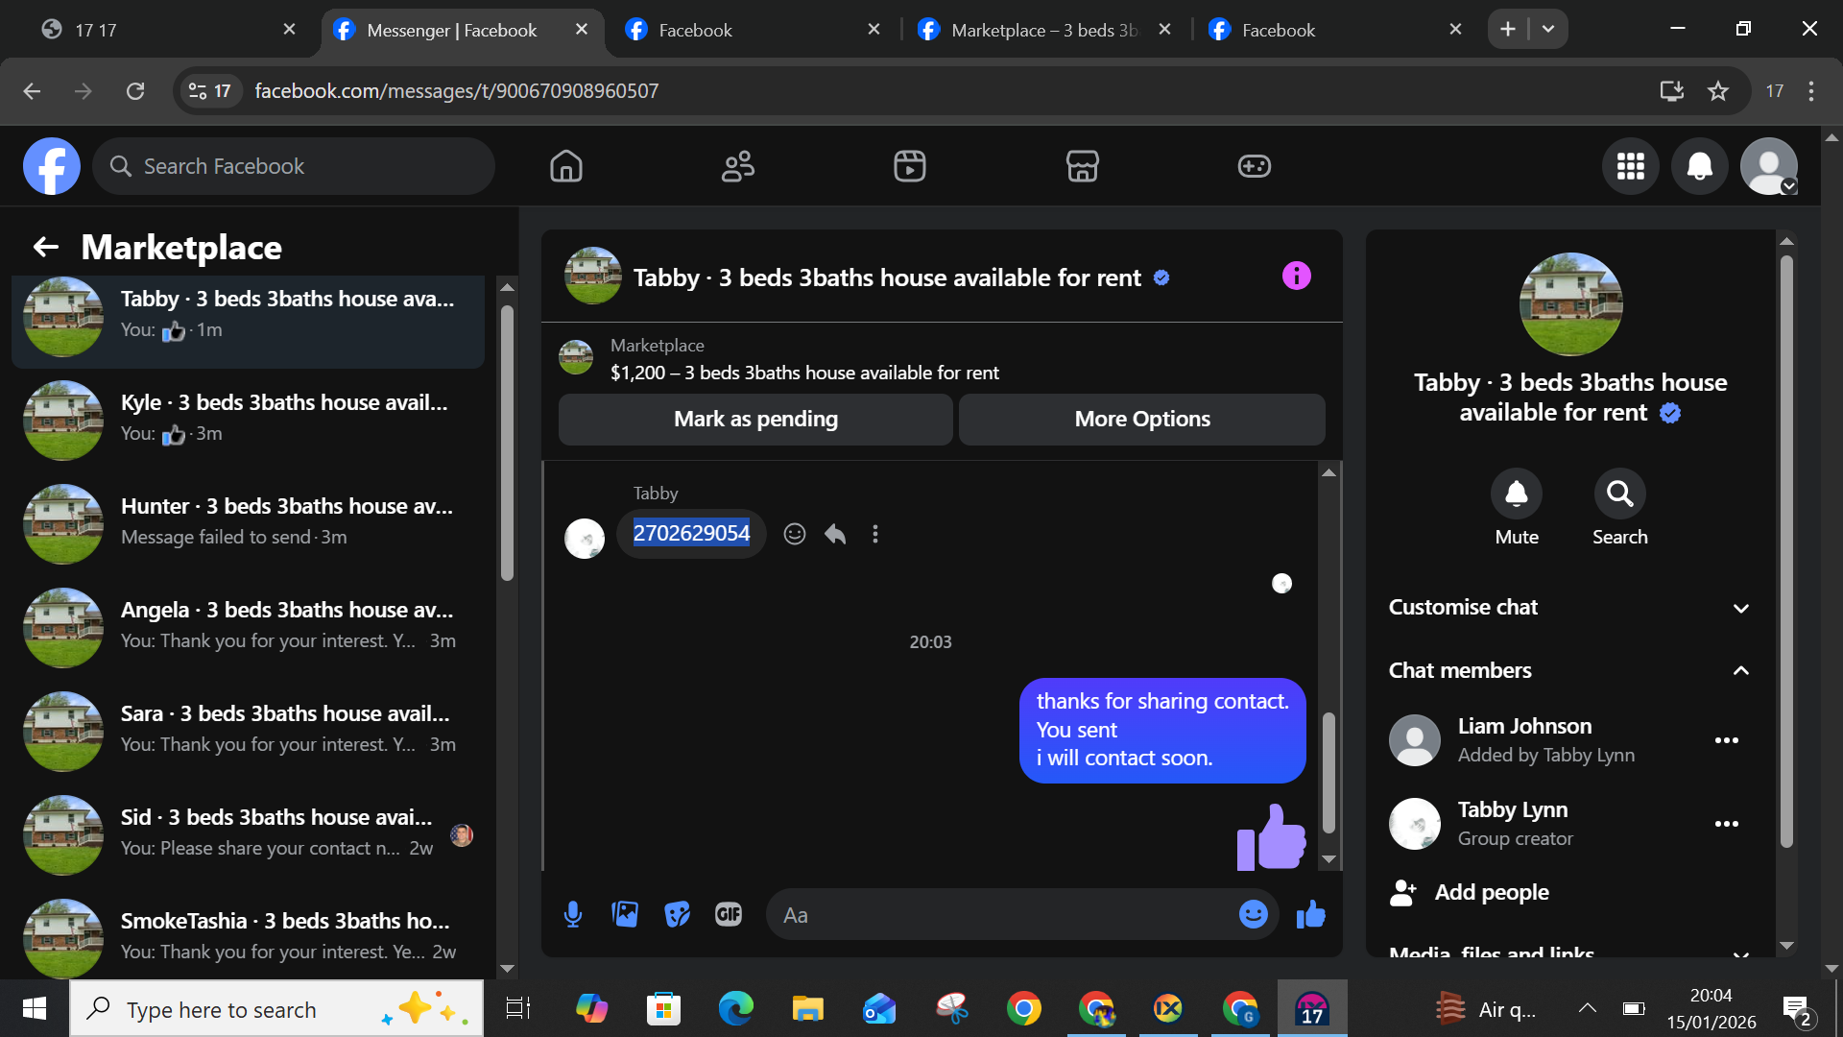Attach a photo using image icon

[625, 914]
